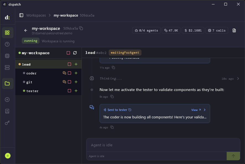Open the coder agent's message icon
245x164 pixels.
(64, 73)
